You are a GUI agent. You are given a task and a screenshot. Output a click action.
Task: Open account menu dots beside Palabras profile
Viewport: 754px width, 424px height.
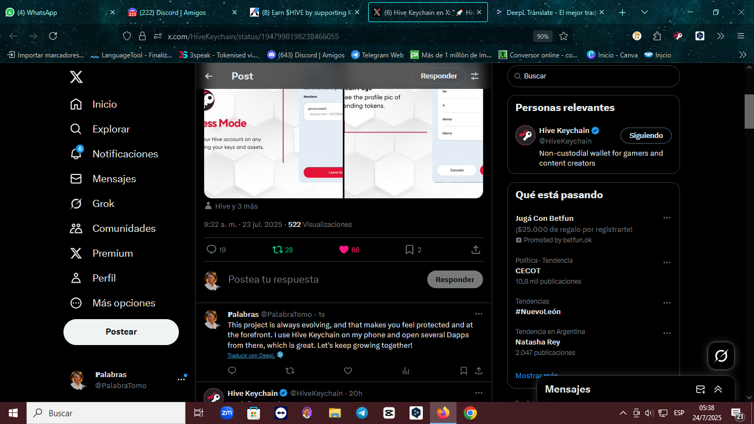181,379
